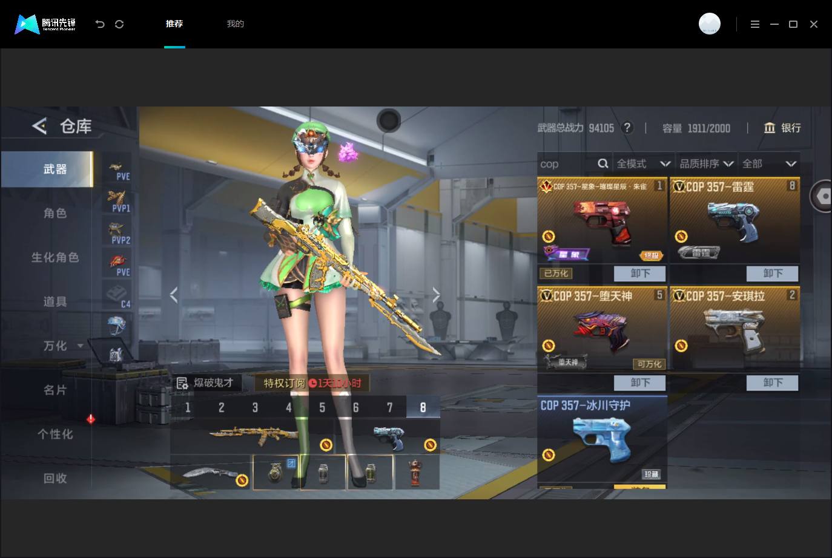This screenshot has height=558, width=832.
Task: Click 卸下 under COP 357-雷霆
Action: [773, 274]
